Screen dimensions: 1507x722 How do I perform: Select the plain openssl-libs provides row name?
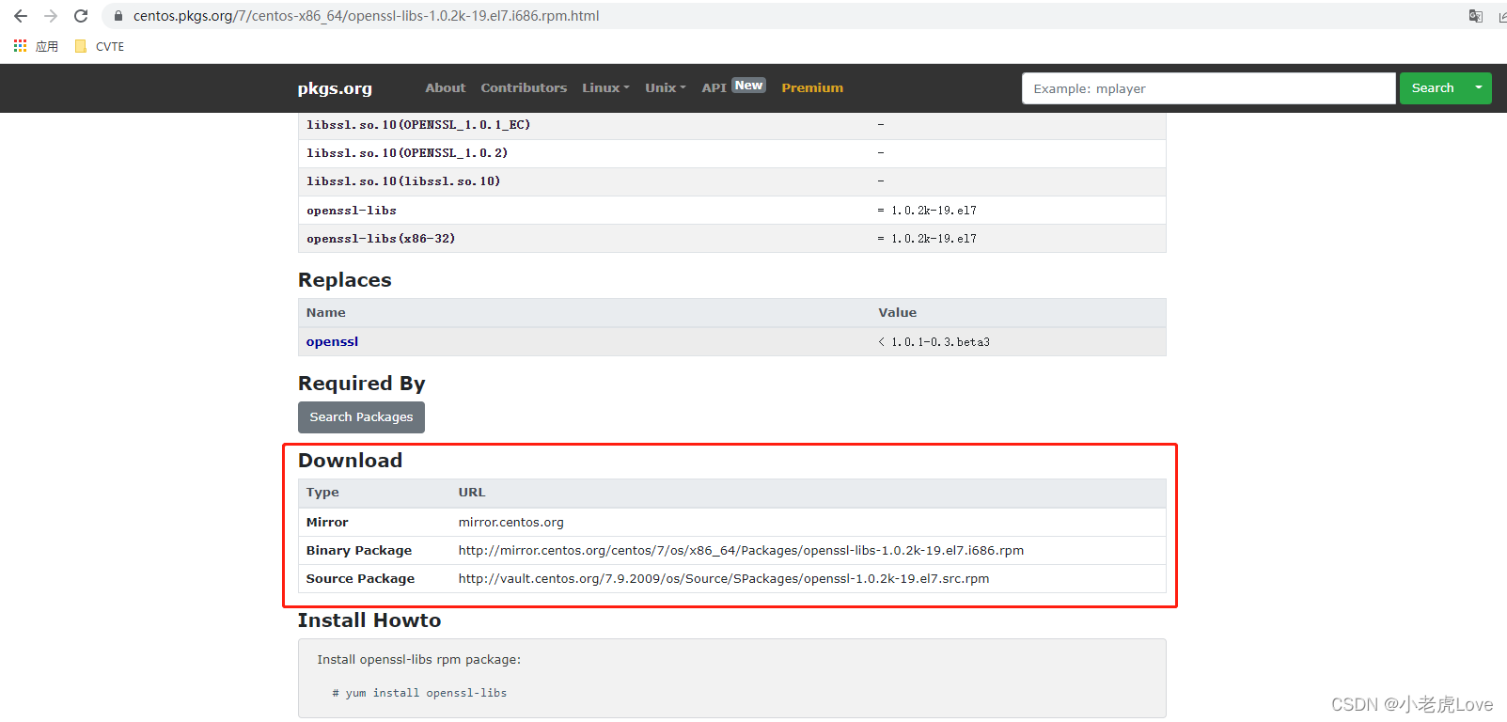[x=352, y=211]
